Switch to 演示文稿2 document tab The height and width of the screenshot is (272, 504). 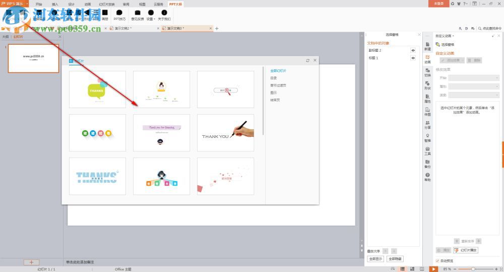tap(135, 29)
